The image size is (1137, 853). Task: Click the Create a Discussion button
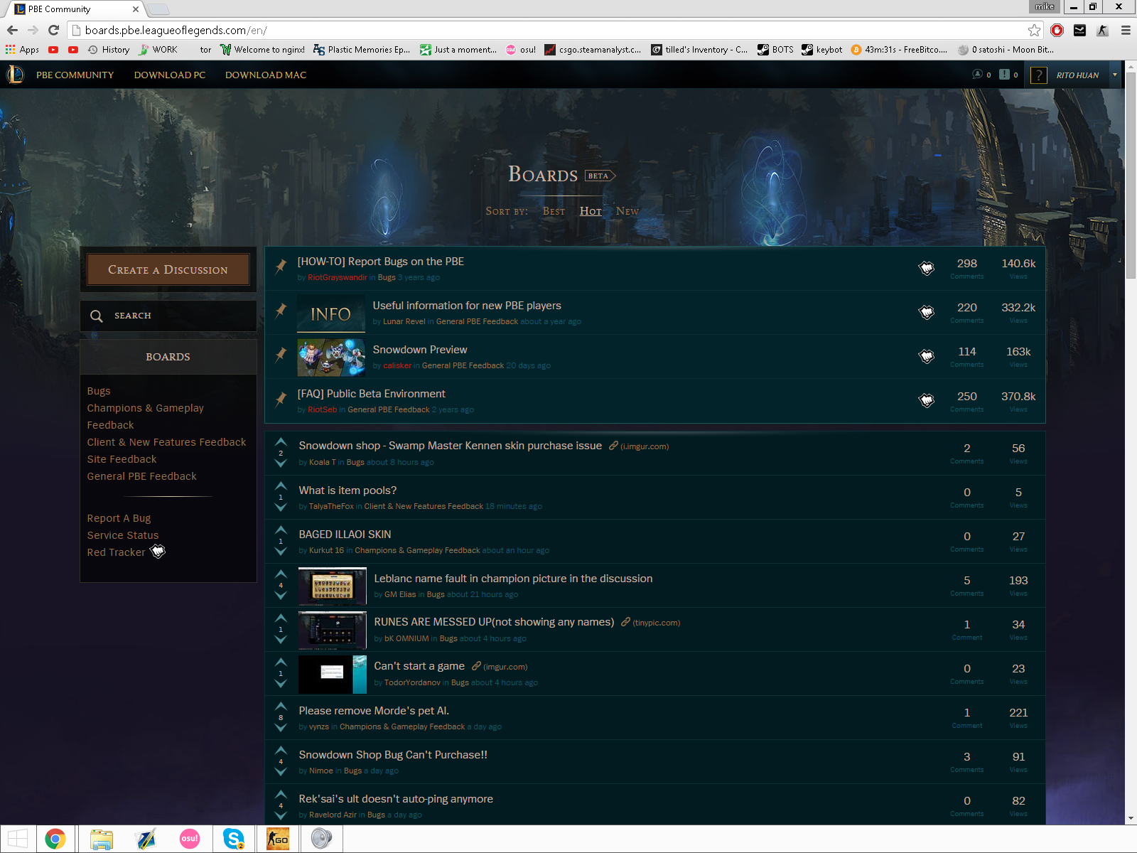[x=168, y=269]
